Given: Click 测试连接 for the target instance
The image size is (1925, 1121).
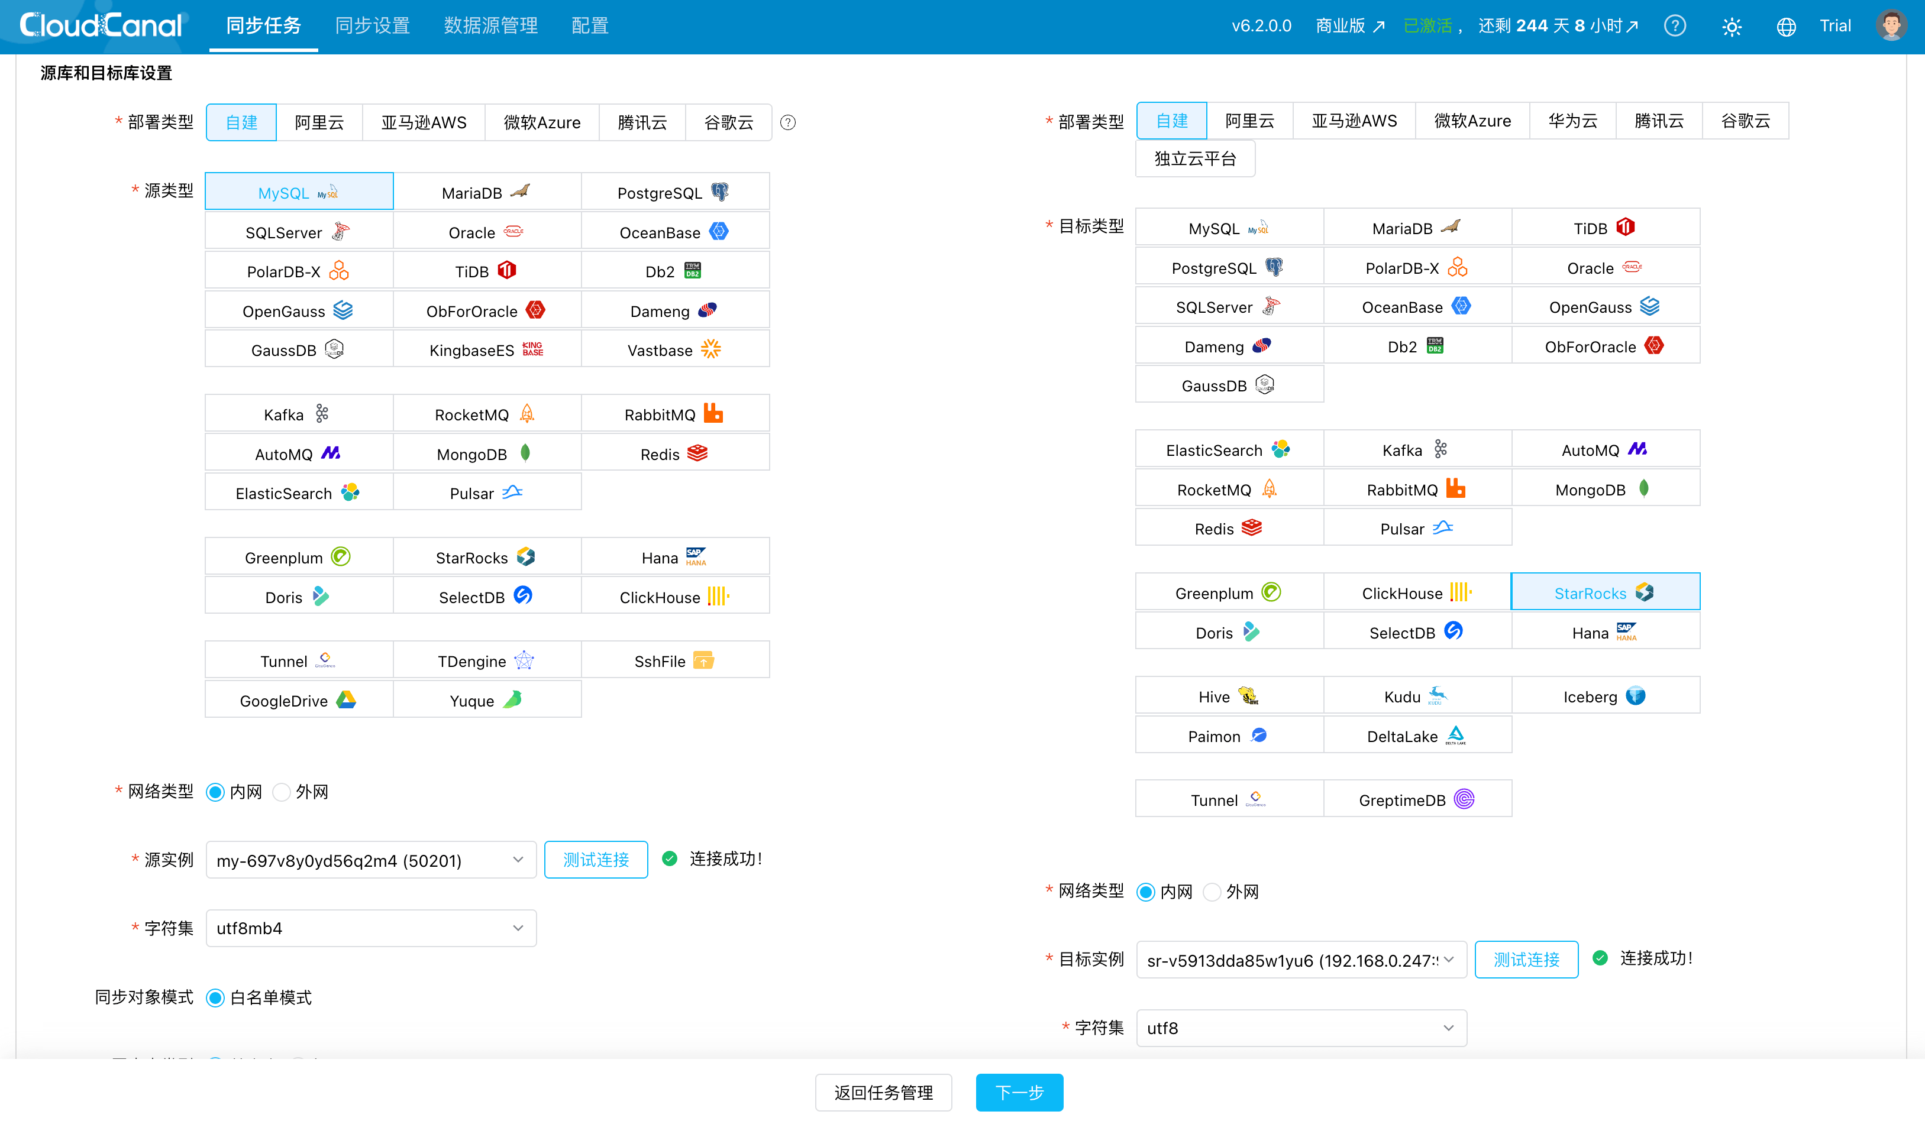Looking at the screenshot, I should (1527, 960).
